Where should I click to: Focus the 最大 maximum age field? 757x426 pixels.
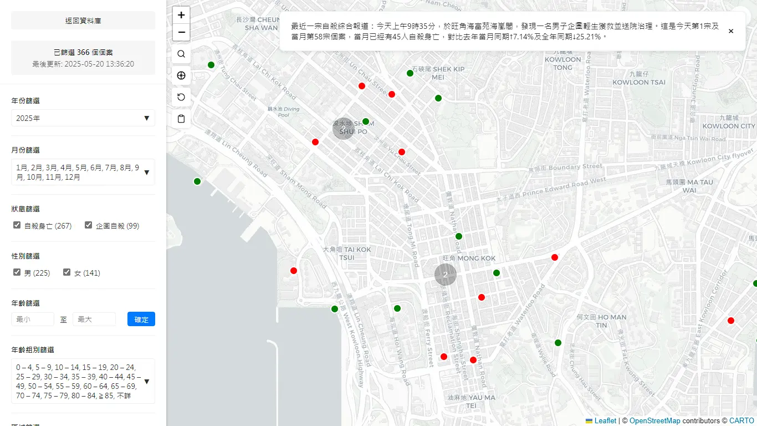click(94, 319)
